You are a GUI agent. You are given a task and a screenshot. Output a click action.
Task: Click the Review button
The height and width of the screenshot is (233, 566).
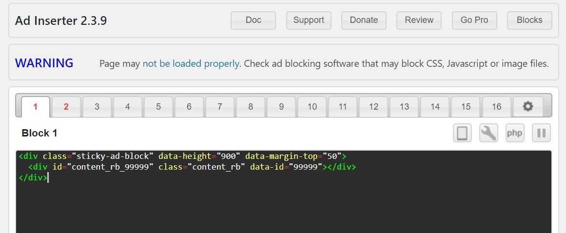coord(419,20)
